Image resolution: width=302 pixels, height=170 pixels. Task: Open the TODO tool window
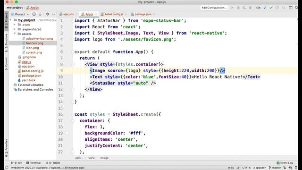pos(53,163)
